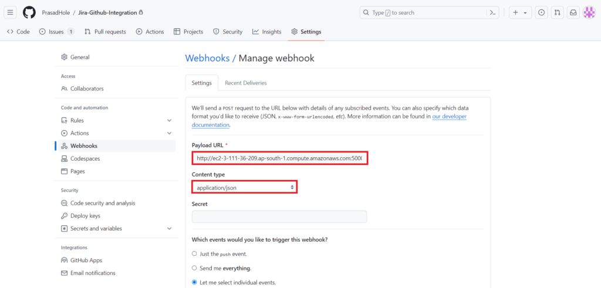Open the notifications inbox icon
The image size is (601, 288).
coord(573,13)
